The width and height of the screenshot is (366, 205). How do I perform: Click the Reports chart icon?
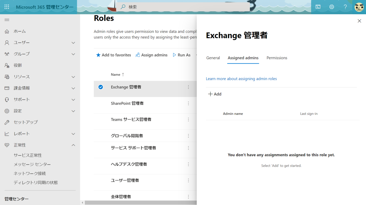[x=7, y=134]
